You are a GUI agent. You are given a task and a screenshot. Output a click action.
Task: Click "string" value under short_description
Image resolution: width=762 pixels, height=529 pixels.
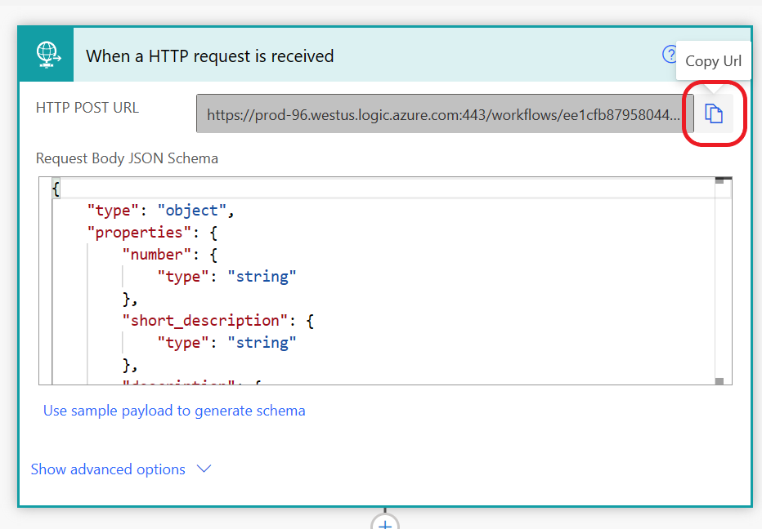262,343
